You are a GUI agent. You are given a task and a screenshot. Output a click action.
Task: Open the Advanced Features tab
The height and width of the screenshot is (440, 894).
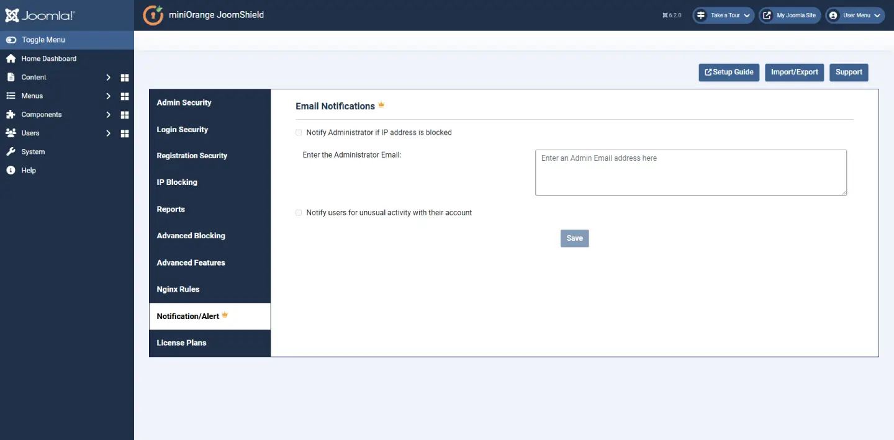click(210, 263)
